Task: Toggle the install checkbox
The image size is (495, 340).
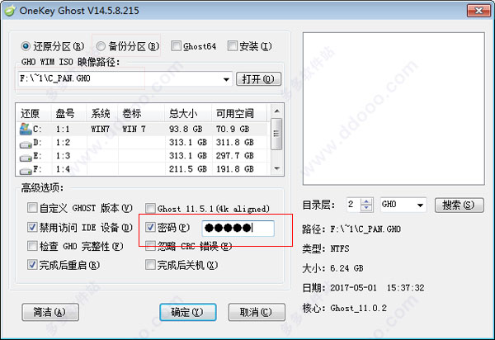Action: pos(233,45)
